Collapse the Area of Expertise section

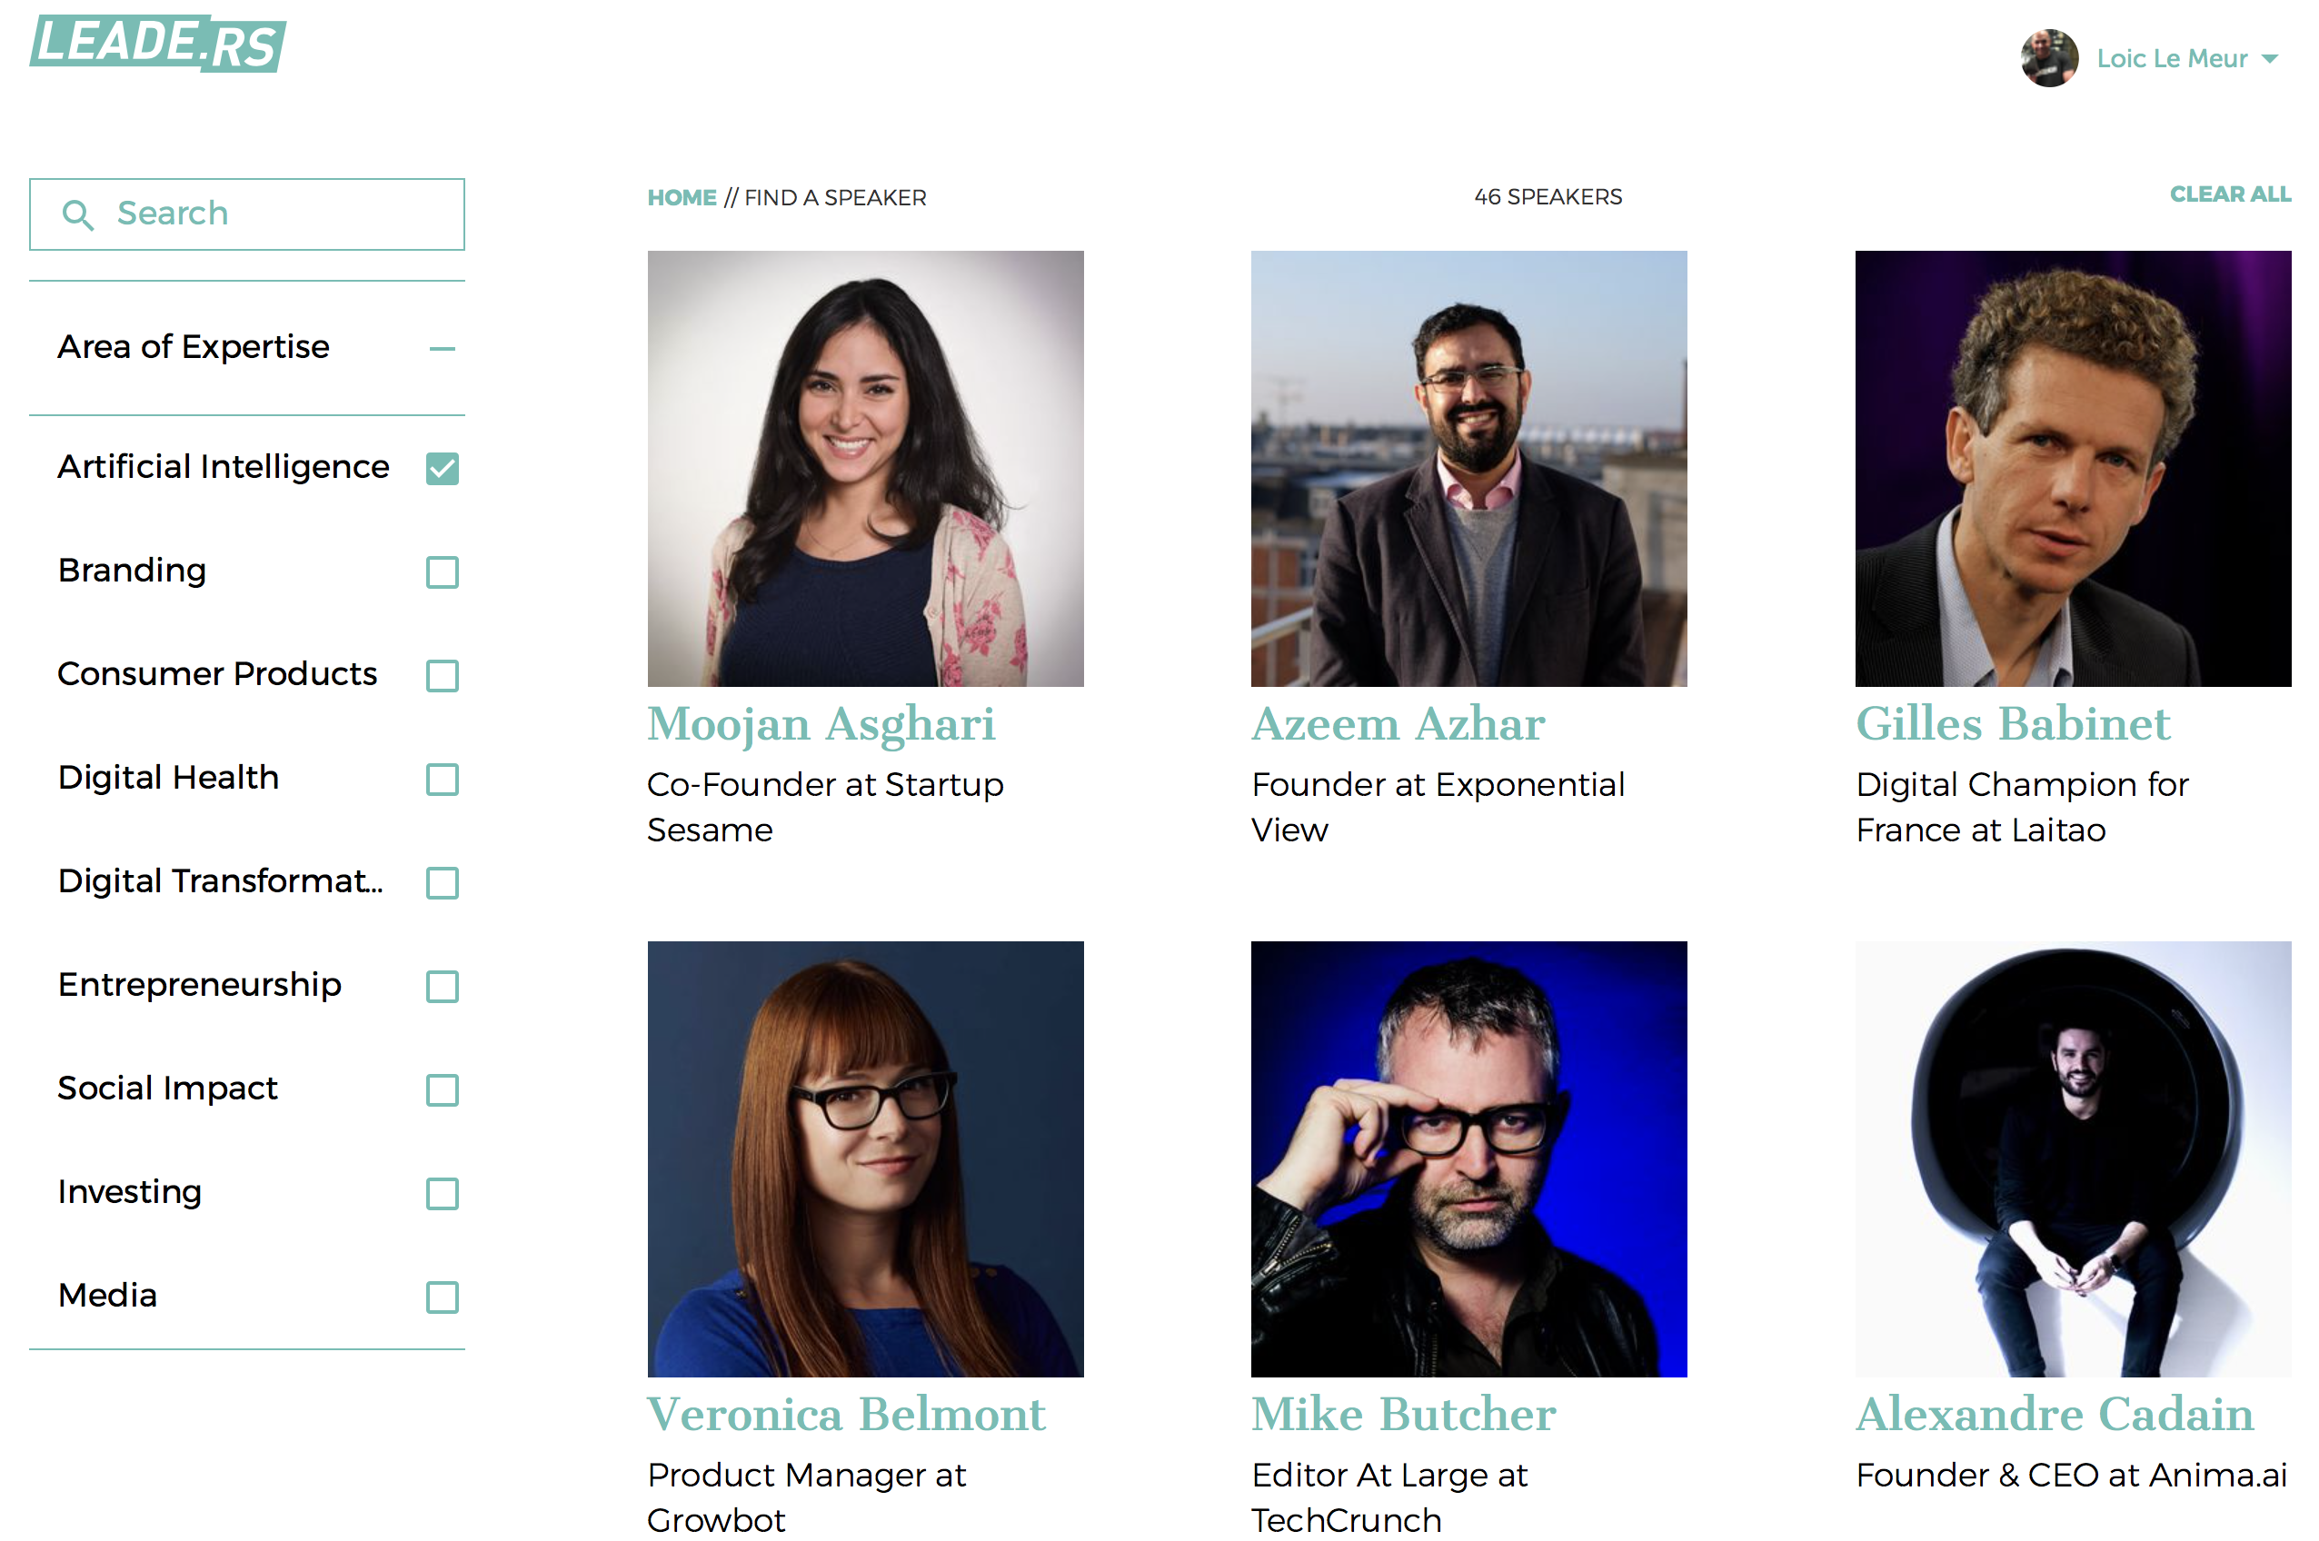coord(443,348)
